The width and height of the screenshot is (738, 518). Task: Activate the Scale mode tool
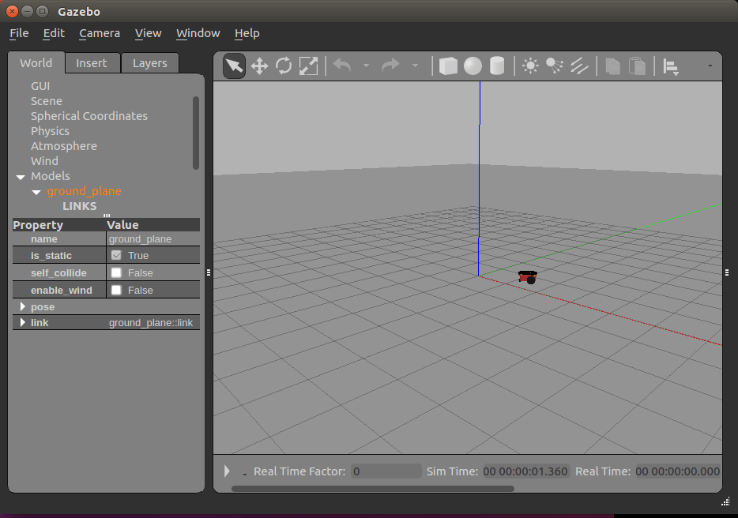pos(308,66)
